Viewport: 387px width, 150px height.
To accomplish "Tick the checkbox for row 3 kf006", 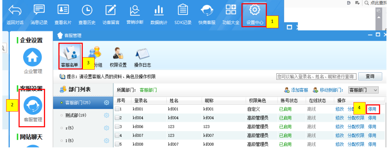I will tap(117, 127).
